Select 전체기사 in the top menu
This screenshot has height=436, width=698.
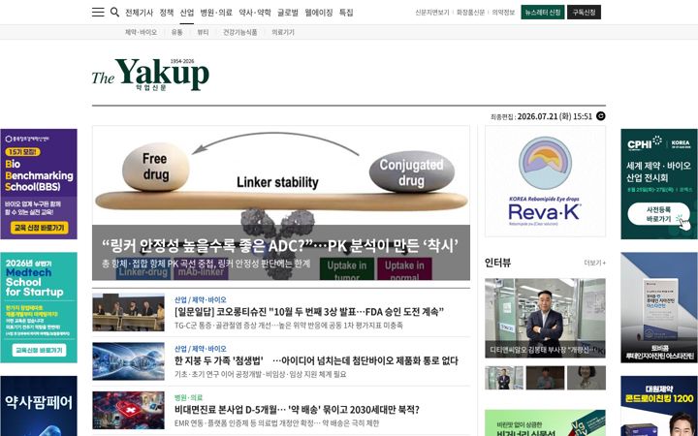[x=139, y=13]
